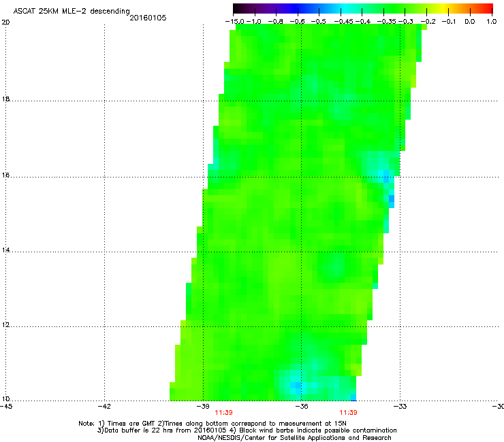Click the note line '3)Data buffer is 22 hrs'
This screenshot has width=504, height=442.
click(x=247, y=430)
